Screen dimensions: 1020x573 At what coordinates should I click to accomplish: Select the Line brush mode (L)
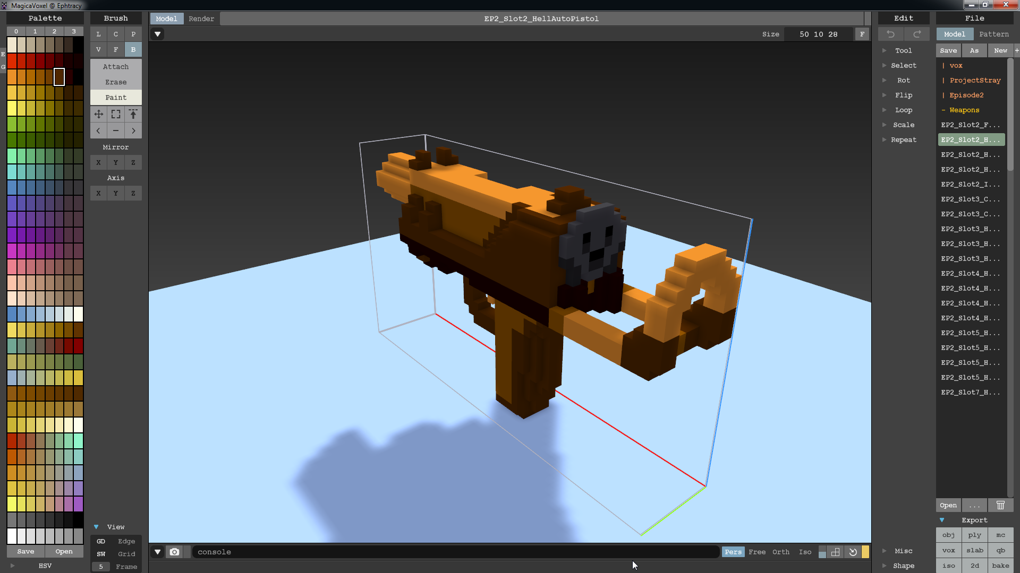click(x=98, y=34)
